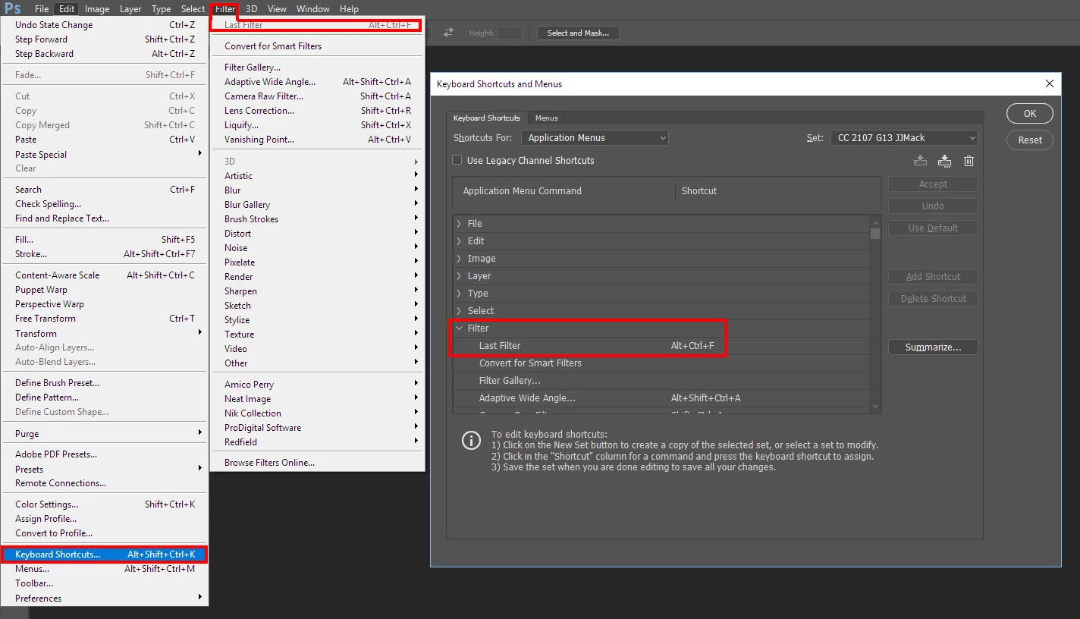Collapse the Filter command group in dialog

458,328
